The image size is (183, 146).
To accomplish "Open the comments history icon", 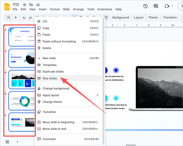I will coord(156,6).
